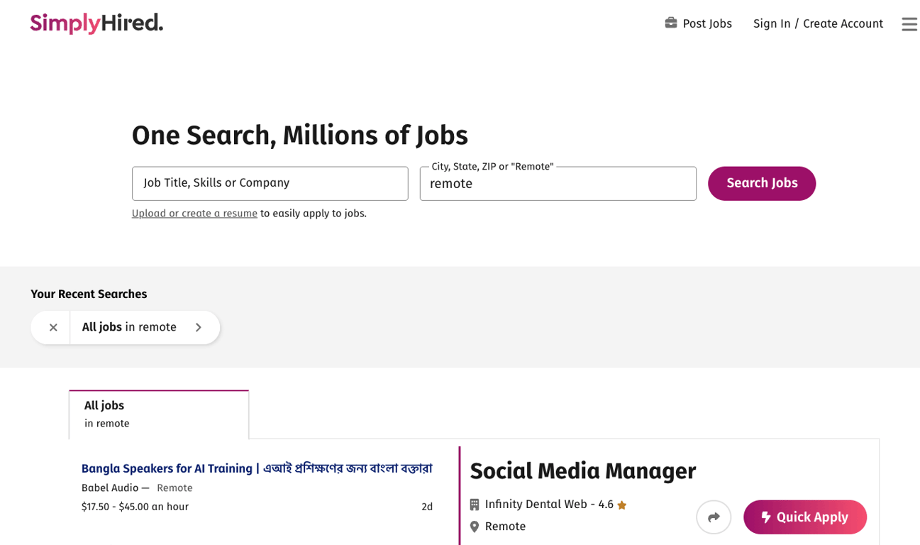Click the building icon beside Infinity Dental Web

pyautogui.click(x=474, y=504)
